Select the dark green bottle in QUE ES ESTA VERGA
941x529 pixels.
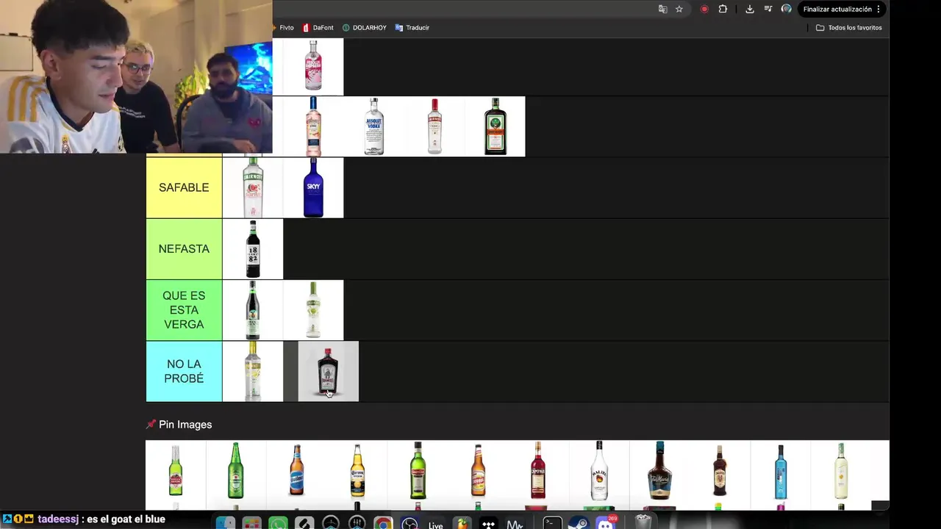[253, 309]
